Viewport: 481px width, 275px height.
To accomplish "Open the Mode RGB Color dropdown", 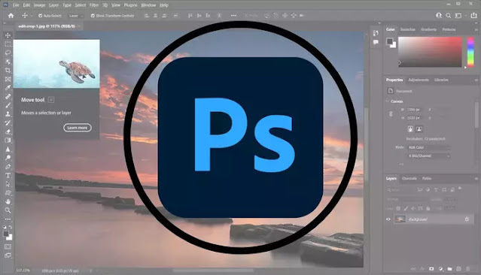I will pyautogui.click(x=429, y=147).
